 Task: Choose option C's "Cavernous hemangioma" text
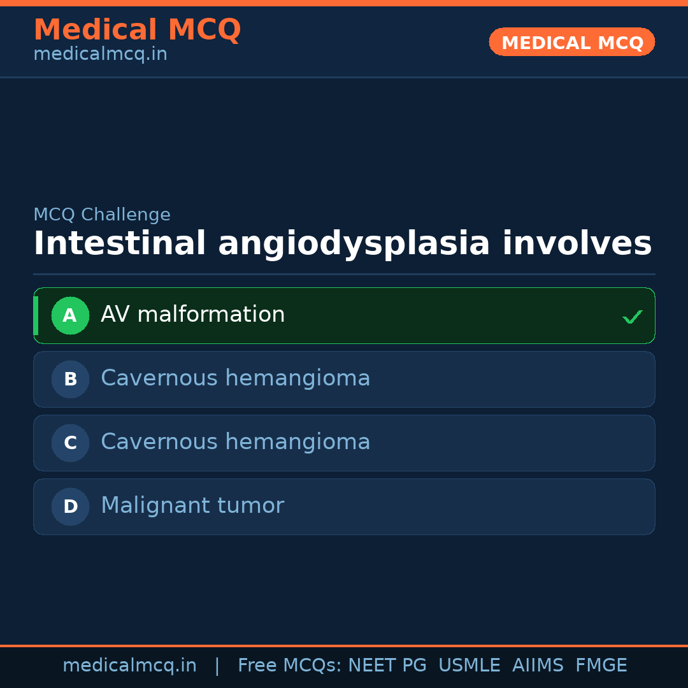pos(235,442)
